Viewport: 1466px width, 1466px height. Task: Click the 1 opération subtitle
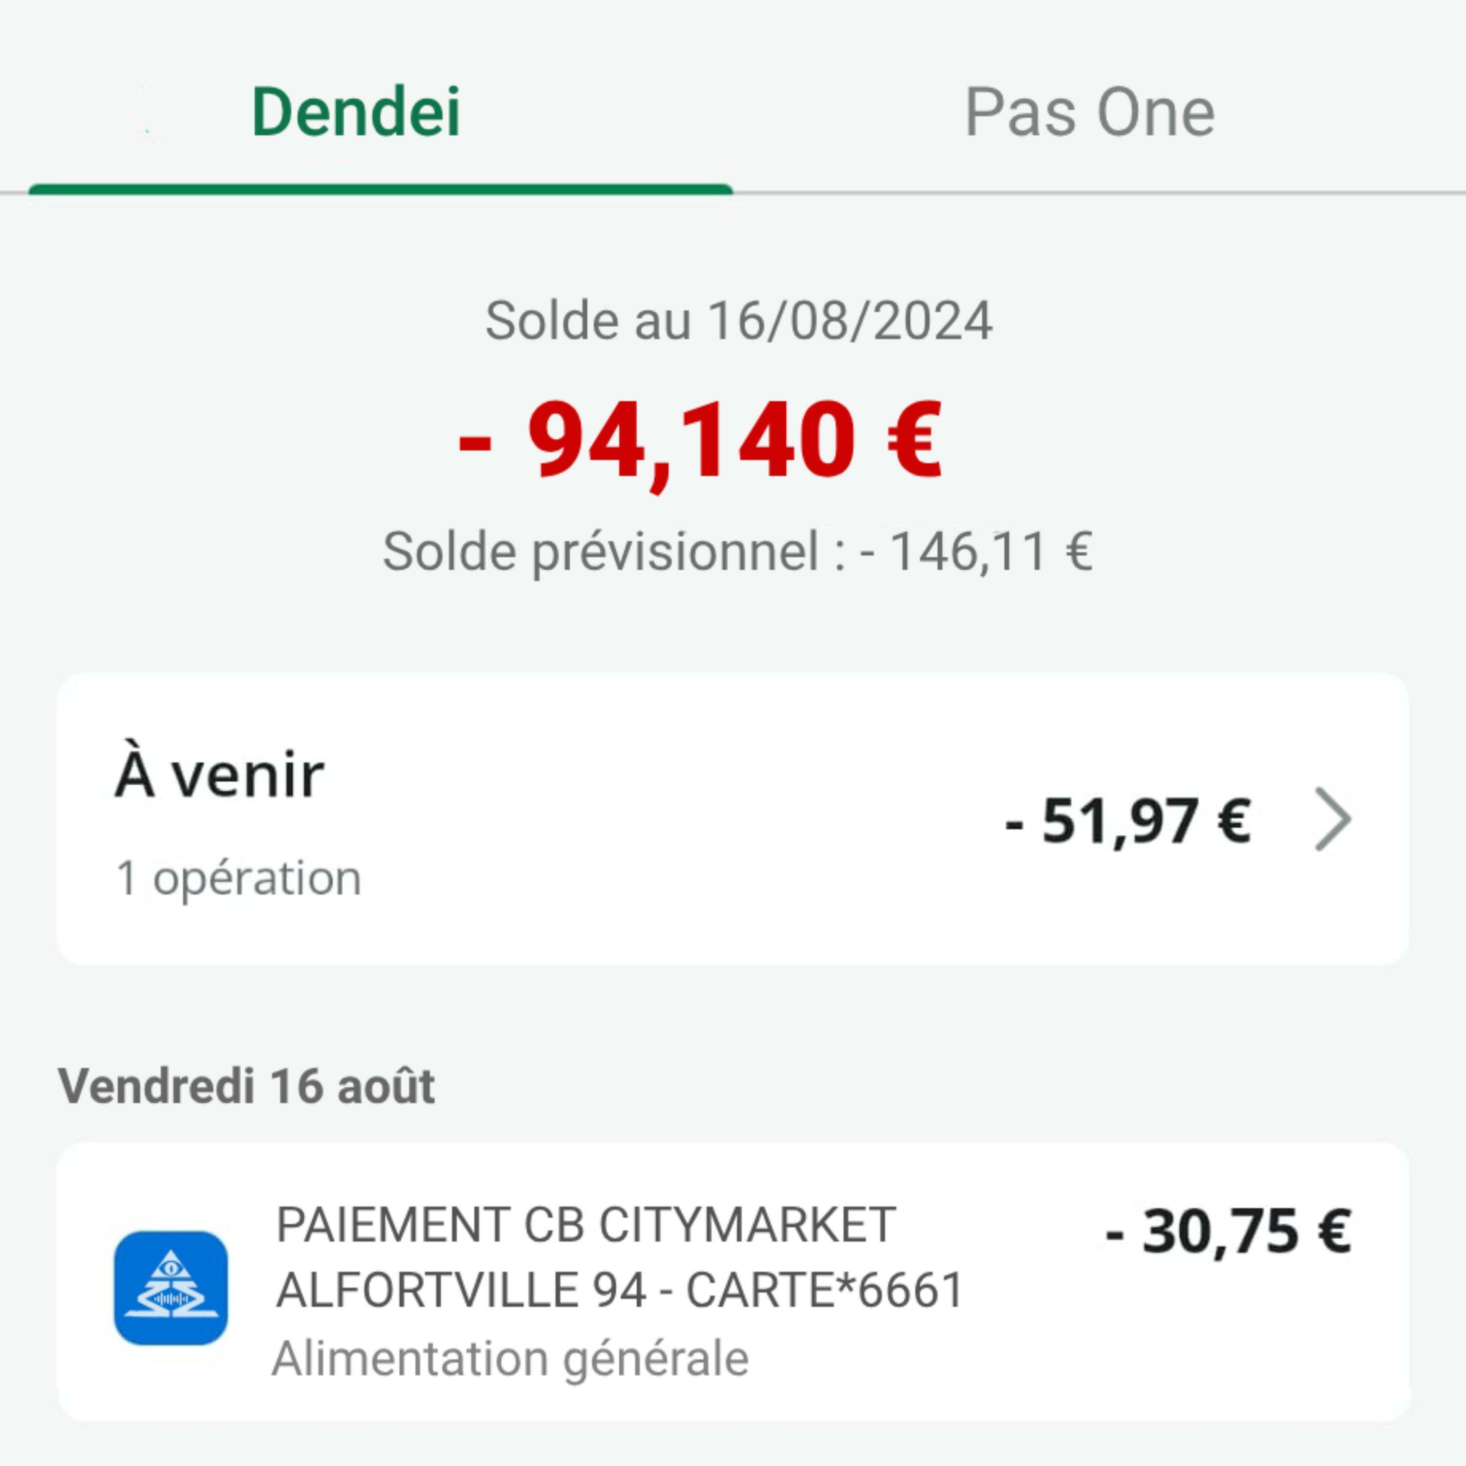pos(238,878)
